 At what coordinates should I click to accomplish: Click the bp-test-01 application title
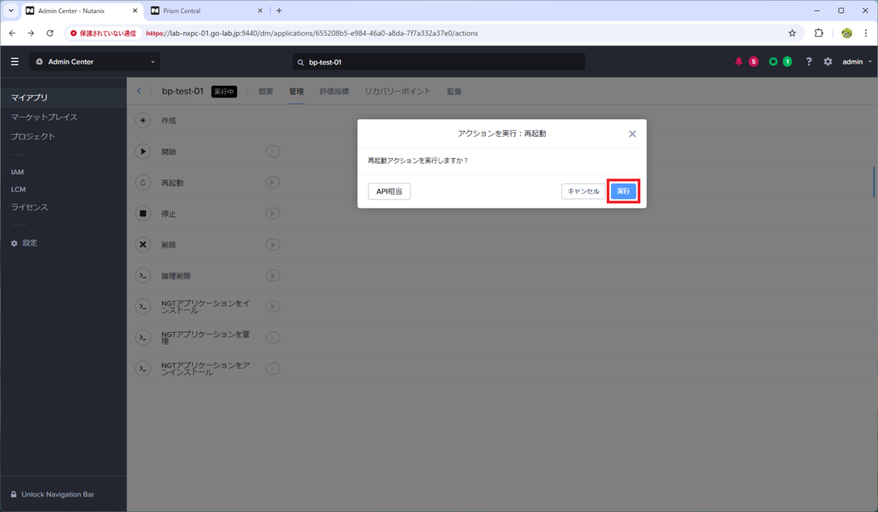pos(183,91)
